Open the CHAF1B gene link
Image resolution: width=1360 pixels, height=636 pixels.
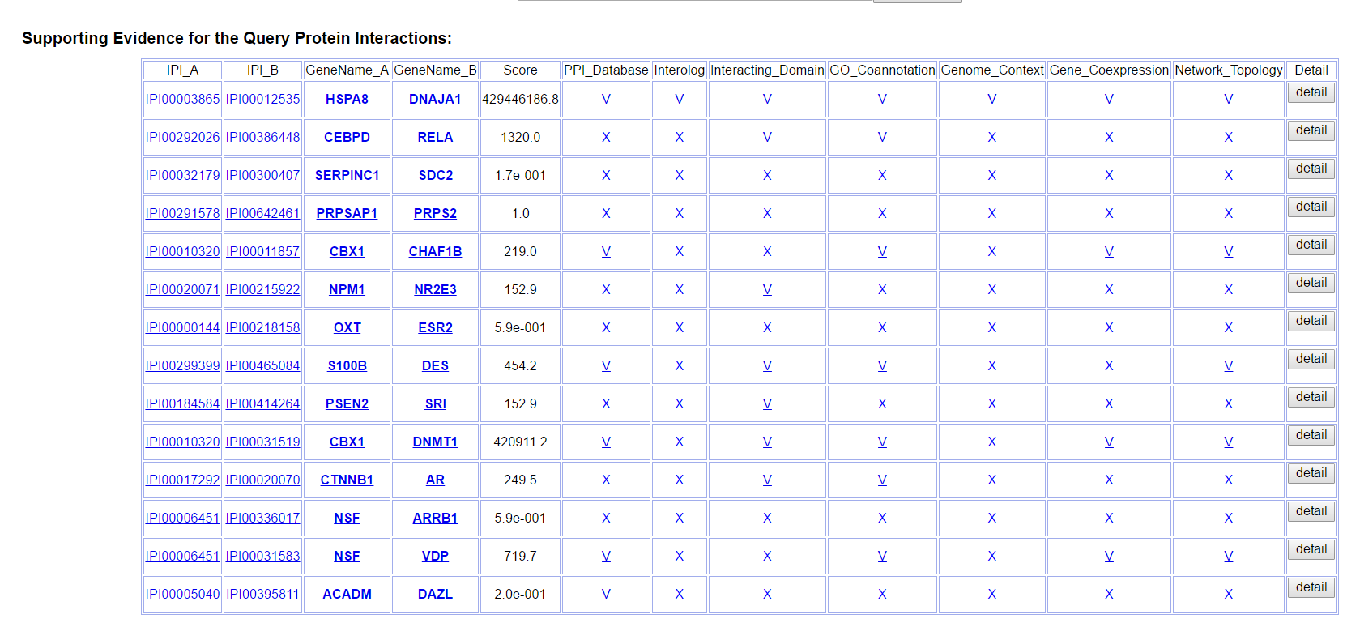435,251
